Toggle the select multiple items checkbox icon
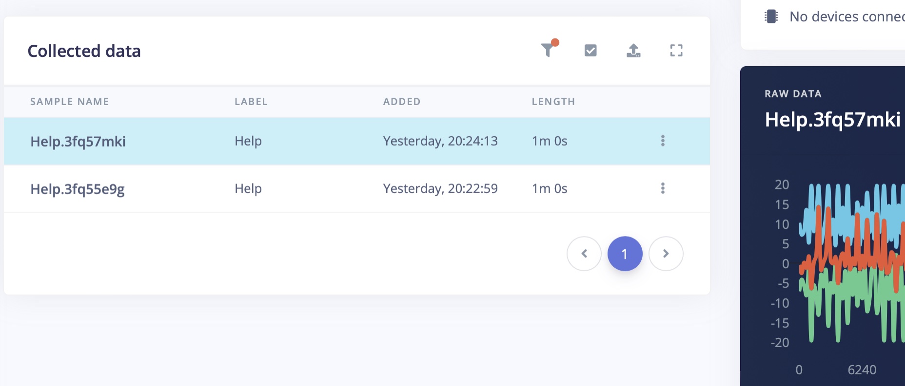Screen dimensions: 905x386 point(590,50)
